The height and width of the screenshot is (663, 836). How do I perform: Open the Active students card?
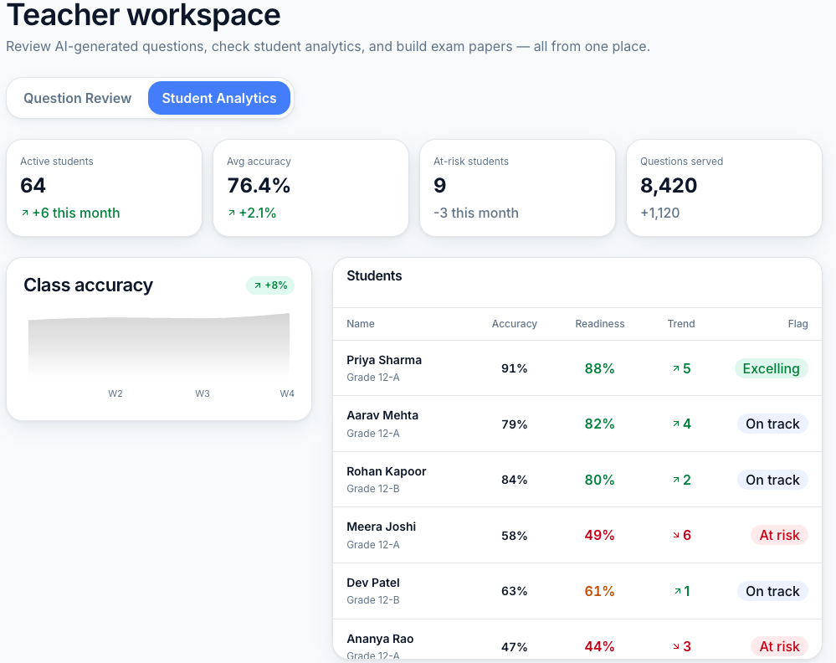(x=104, y=188)
